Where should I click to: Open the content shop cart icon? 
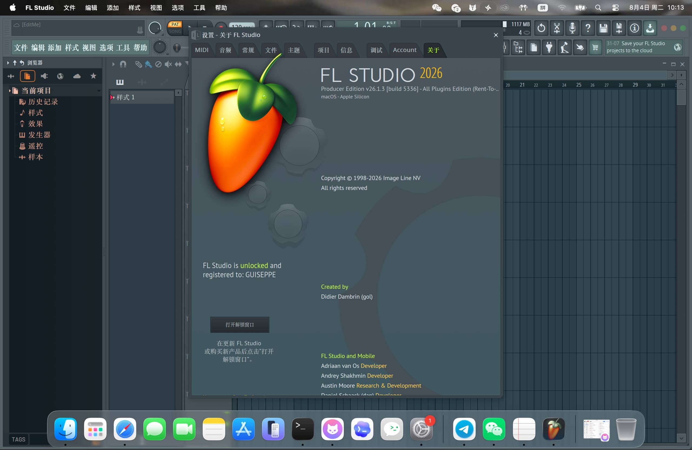click(595, 47)
